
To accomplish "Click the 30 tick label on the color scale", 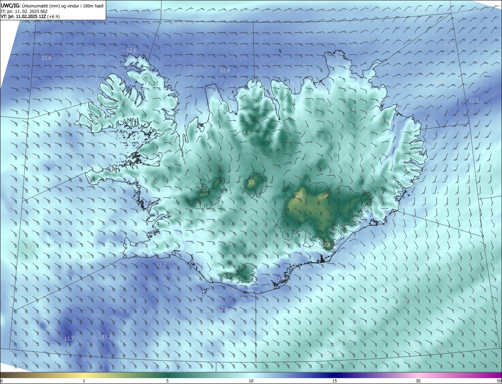I will pos(418,381).
